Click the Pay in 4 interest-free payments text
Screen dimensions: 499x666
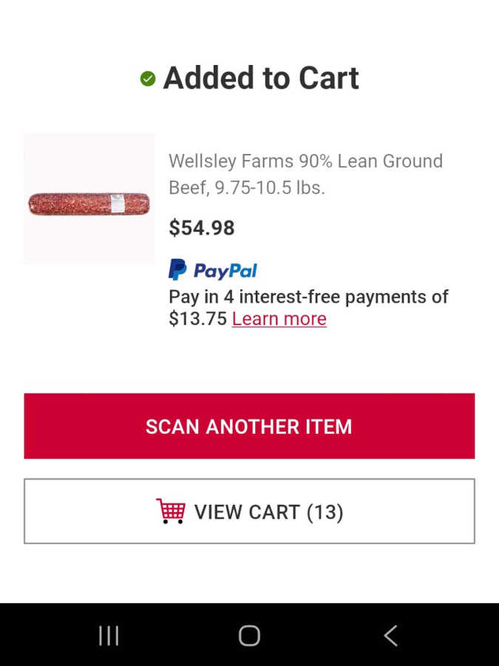point(308,297)
